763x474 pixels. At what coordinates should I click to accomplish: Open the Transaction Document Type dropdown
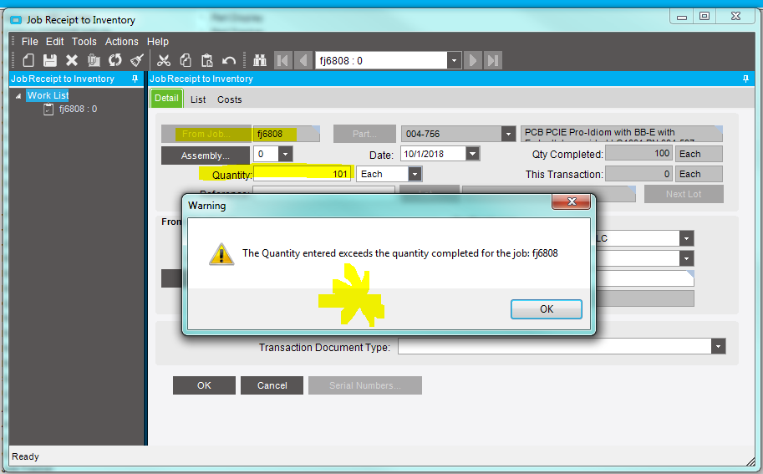(x=718, y=346)
